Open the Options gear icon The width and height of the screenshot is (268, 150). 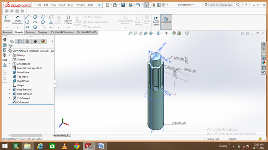(x=164, y=5)
